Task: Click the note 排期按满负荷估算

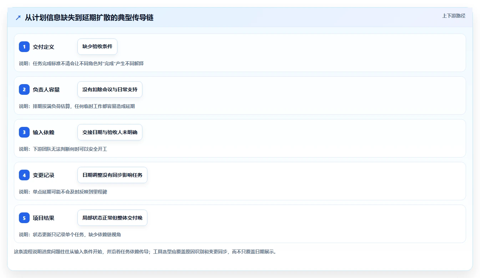Action: (77, 106)
